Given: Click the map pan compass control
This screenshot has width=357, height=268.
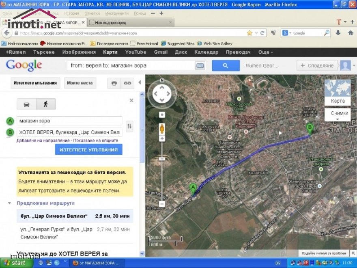Looking at the screenshot, I should (162, 94).
